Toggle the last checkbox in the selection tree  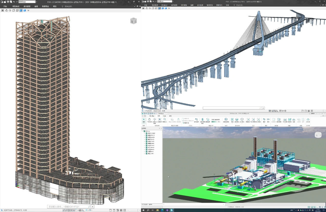click(x=146, y=154)
